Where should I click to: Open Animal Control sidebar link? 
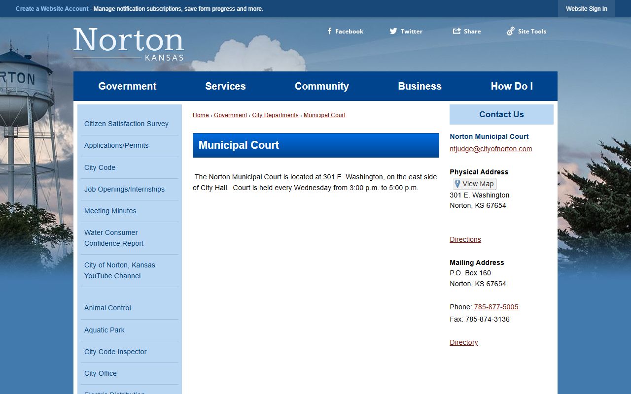point(107,308)
